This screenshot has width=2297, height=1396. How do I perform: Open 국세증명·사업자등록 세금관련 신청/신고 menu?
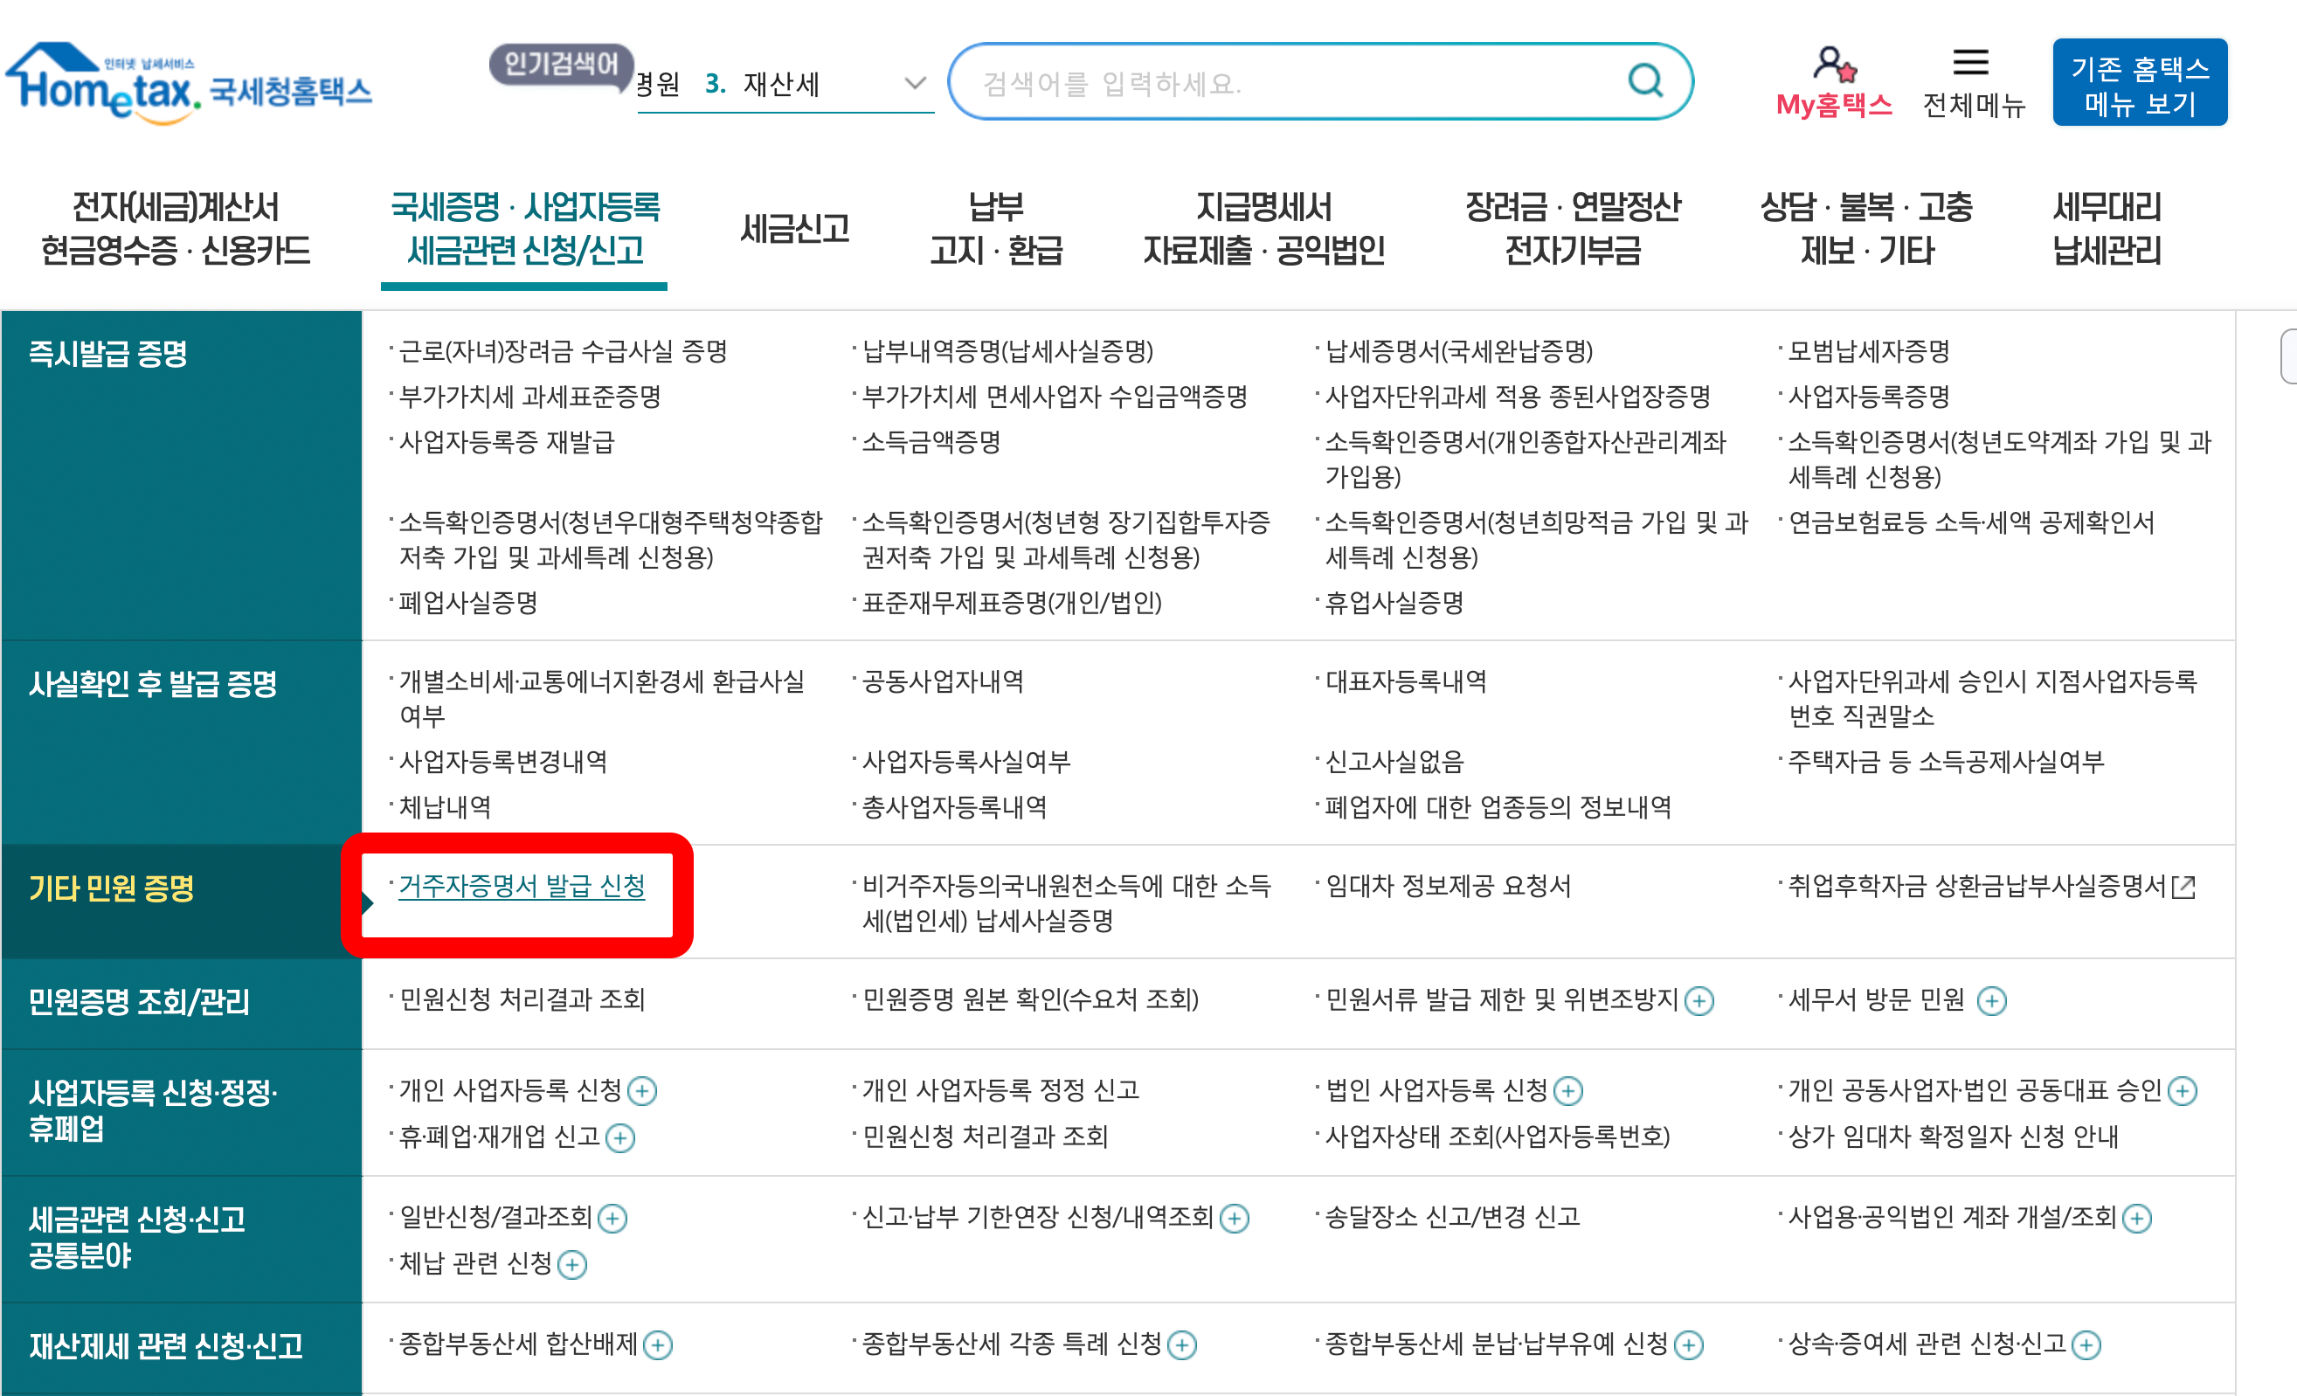pos(525,228)
